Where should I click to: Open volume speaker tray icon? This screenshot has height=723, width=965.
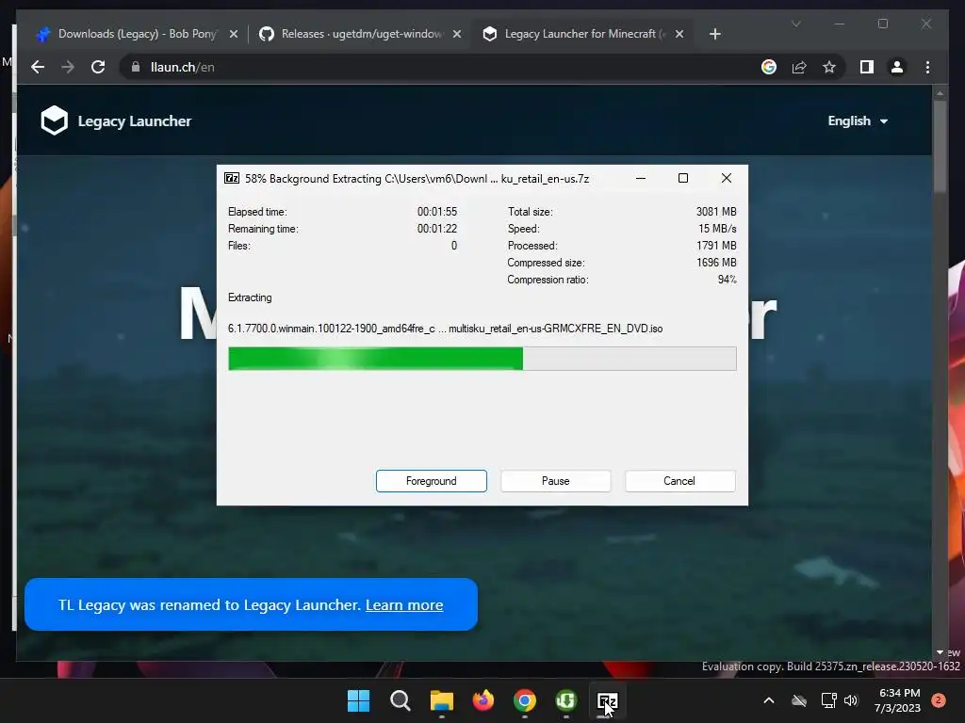[x=851, y=700]
